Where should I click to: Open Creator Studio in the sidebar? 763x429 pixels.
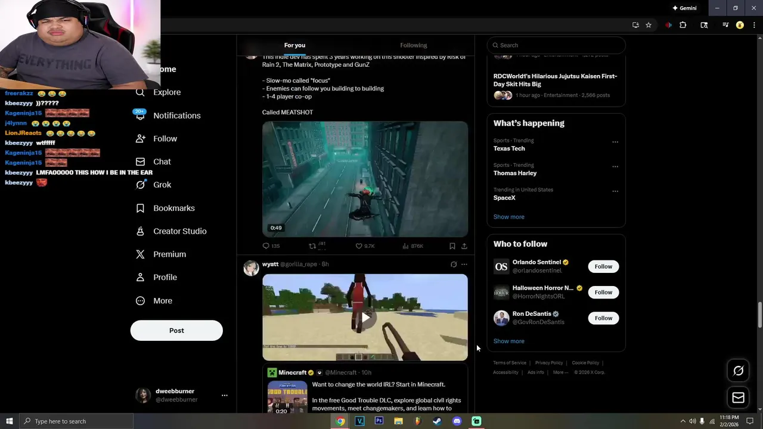pyautogui.click(x=171, y=231)
